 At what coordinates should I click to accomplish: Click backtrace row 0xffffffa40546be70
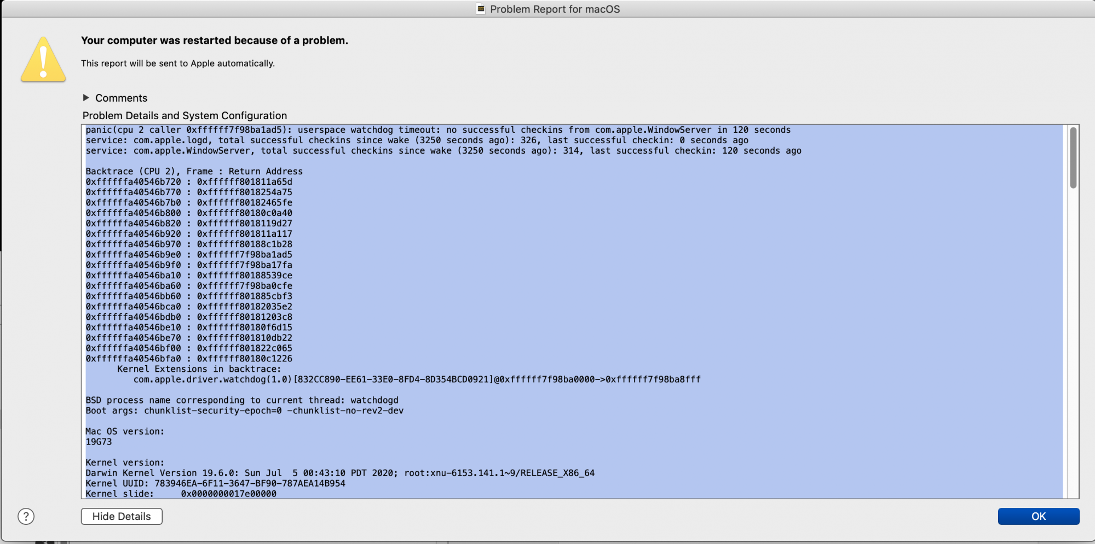(x=189, y=338)
